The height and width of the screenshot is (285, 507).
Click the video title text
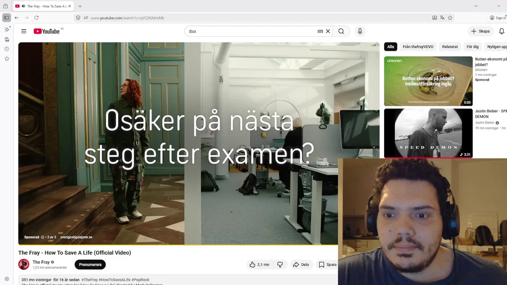tap(74, 253)
